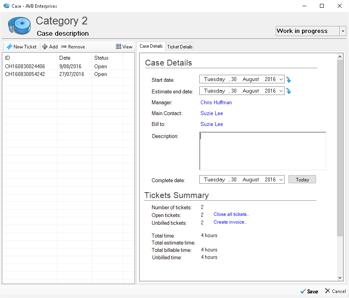349x298 pixels.
Task: Open the Estimate end date picker dropdown
Action: (x=281, y=91)
